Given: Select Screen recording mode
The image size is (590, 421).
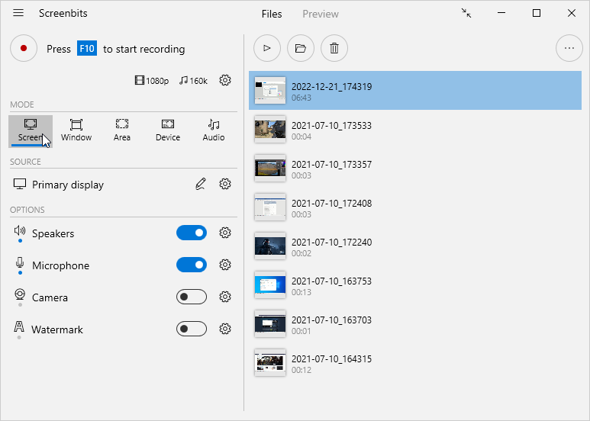Looking at the screenshot, I should (x=31, y=131).
